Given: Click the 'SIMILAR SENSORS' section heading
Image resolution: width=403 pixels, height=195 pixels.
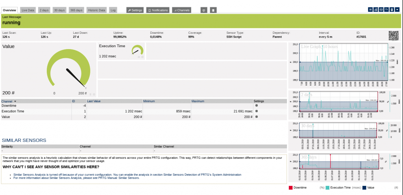Looking at the screenshot, I should 24,140.
